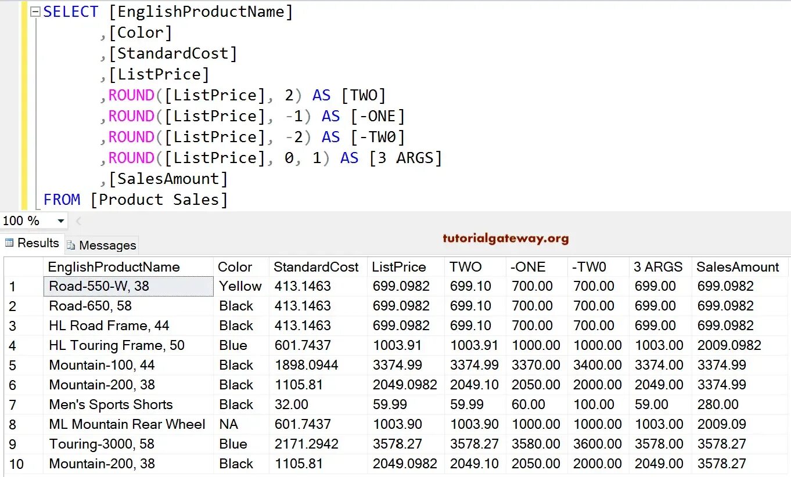Select the 3 ARGS cell 3374.00
The height and width of the screenshot is (477, 791).
[x=660, y=366]
